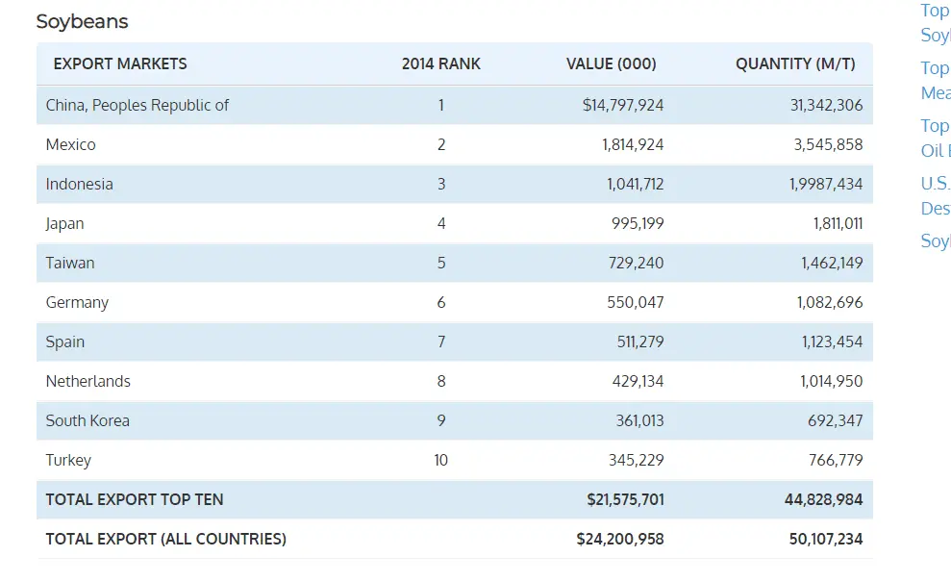Open the sidebar link starting with U.S.
Image resolution: width=951 pixels, height=582 pixels.
[x=935, y=195]
